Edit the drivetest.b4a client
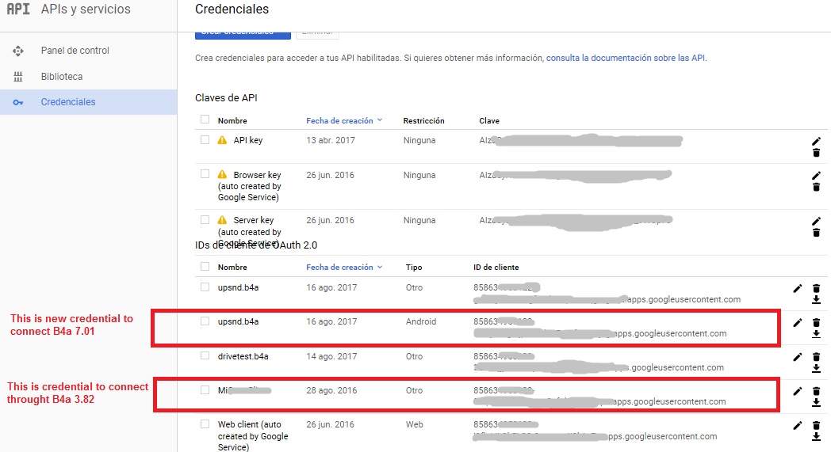This screenshot has width=831, height=452. 797,357
